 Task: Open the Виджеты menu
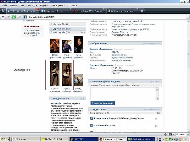[45, 5]
